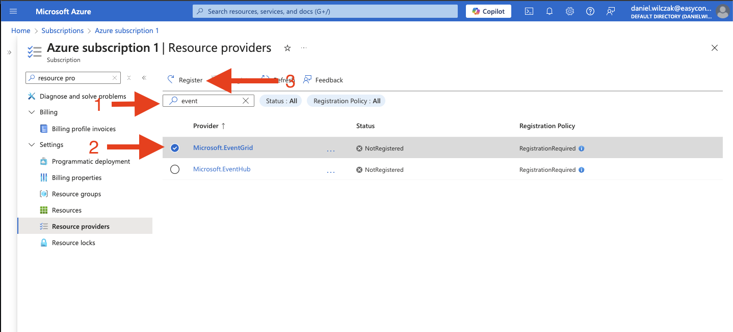Click the sidebar menu search field
Viewport: 733px width, 332px height.
click(73, 78)
